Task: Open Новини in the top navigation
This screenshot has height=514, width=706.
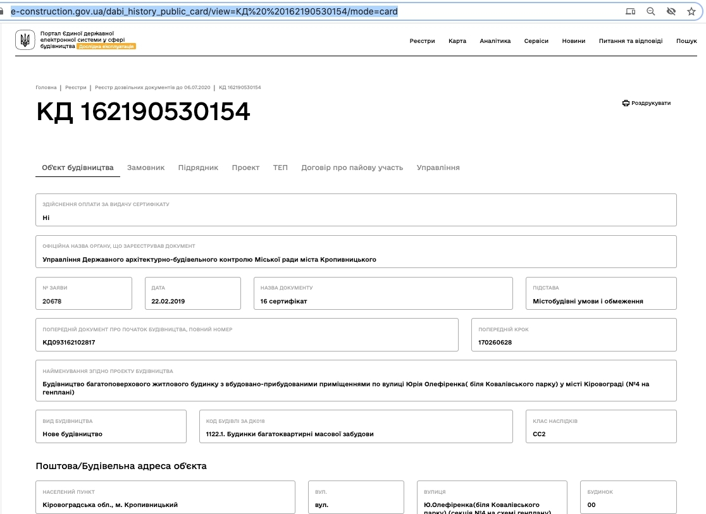Action: 574,41
